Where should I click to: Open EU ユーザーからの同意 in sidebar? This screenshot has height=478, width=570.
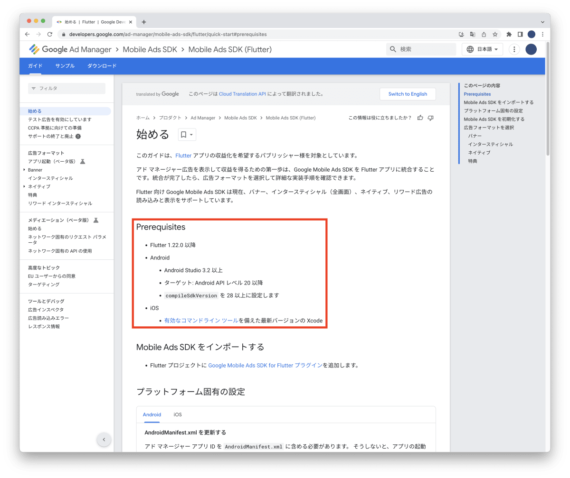(x=52, y=276)
